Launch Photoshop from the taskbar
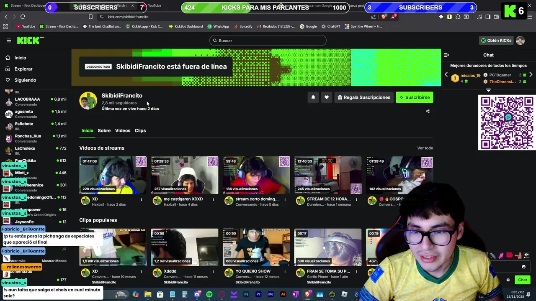 pyautogui.click(x=246, y=294)
